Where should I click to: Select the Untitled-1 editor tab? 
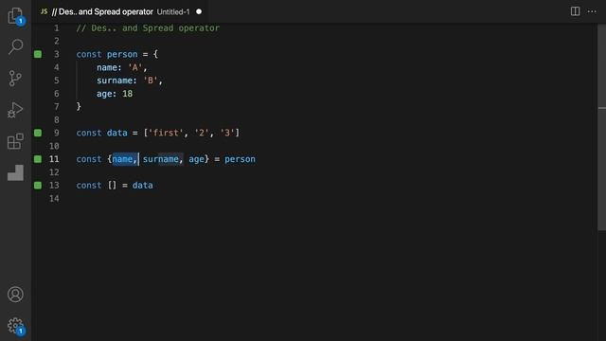pyautogui.click(x=120, y=12)
